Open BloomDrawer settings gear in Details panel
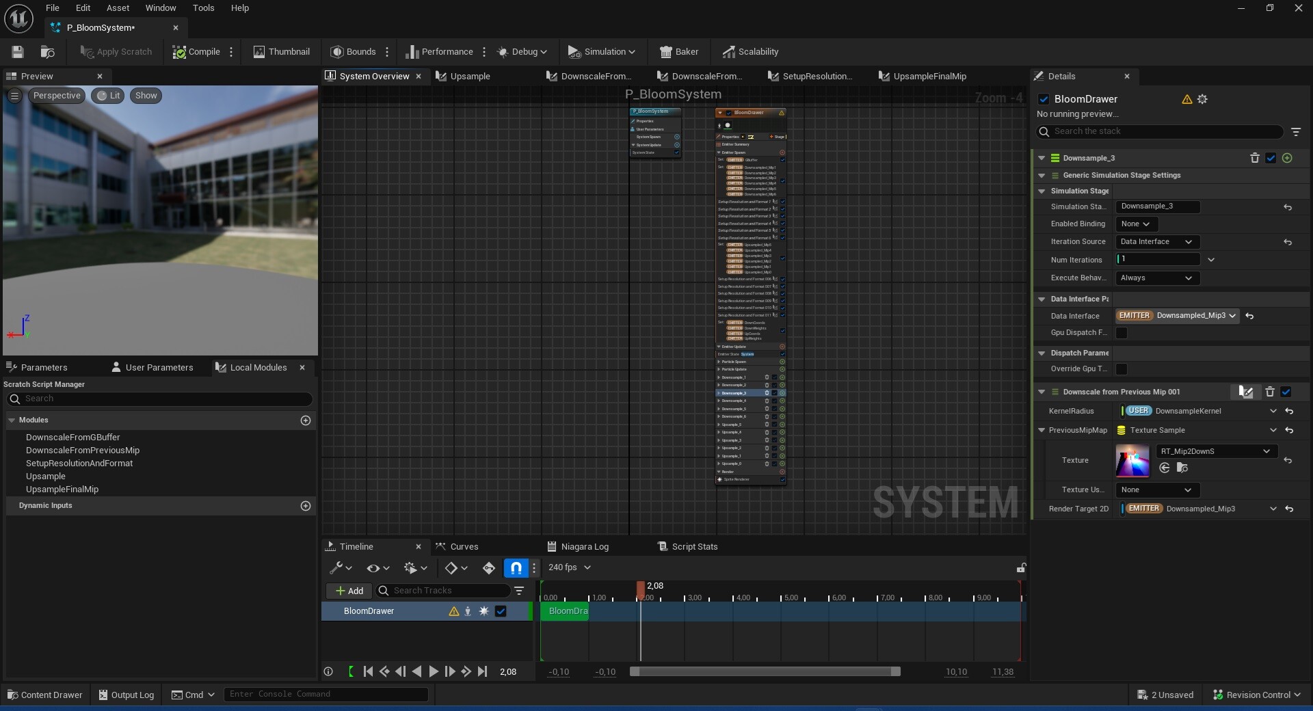The image size is (1313, 711). pyautogui.click(x=1202, y=99)
